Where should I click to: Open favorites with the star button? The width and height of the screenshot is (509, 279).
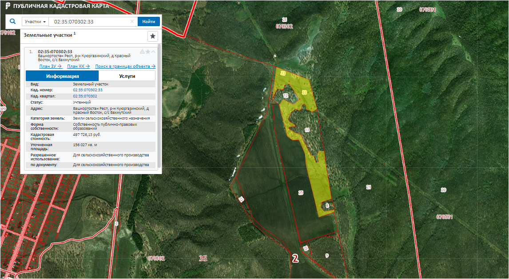pyautogui.click(x=152, y=36)
